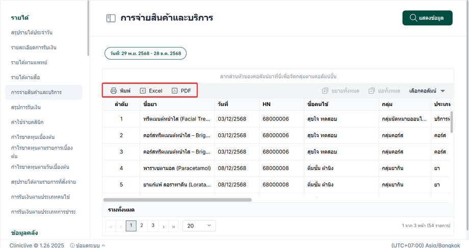Click the info icon next to ข้อมูลระบบ
The height and width of the screenshot is (248, 469).
tap(72, 245)
